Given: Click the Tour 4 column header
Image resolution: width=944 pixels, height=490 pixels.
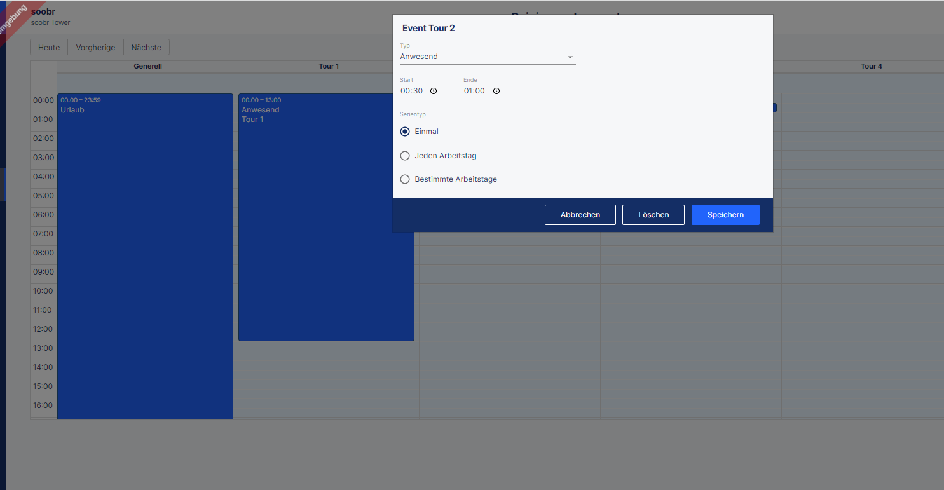Looking at the screenshot, I should pyautogui.click(x=871, y=66).
